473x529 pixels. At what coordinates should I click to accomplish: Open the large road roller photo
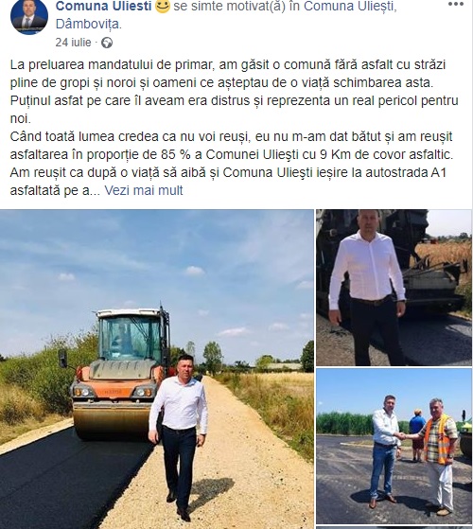pyautogui.click(x=157, y=369)
